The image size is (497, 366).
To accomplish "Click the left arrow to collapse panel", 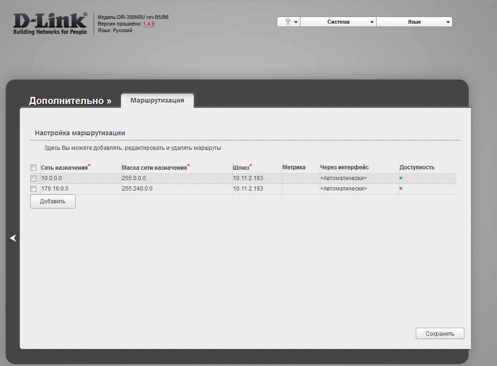I will pos(13,238).
